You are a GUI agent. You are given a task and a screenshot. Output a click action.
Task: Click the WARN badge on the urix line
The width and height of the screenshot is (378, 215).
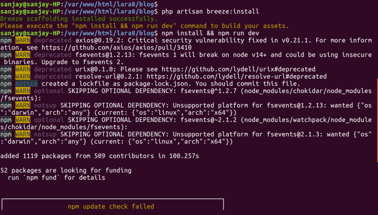tap(22, 69)
